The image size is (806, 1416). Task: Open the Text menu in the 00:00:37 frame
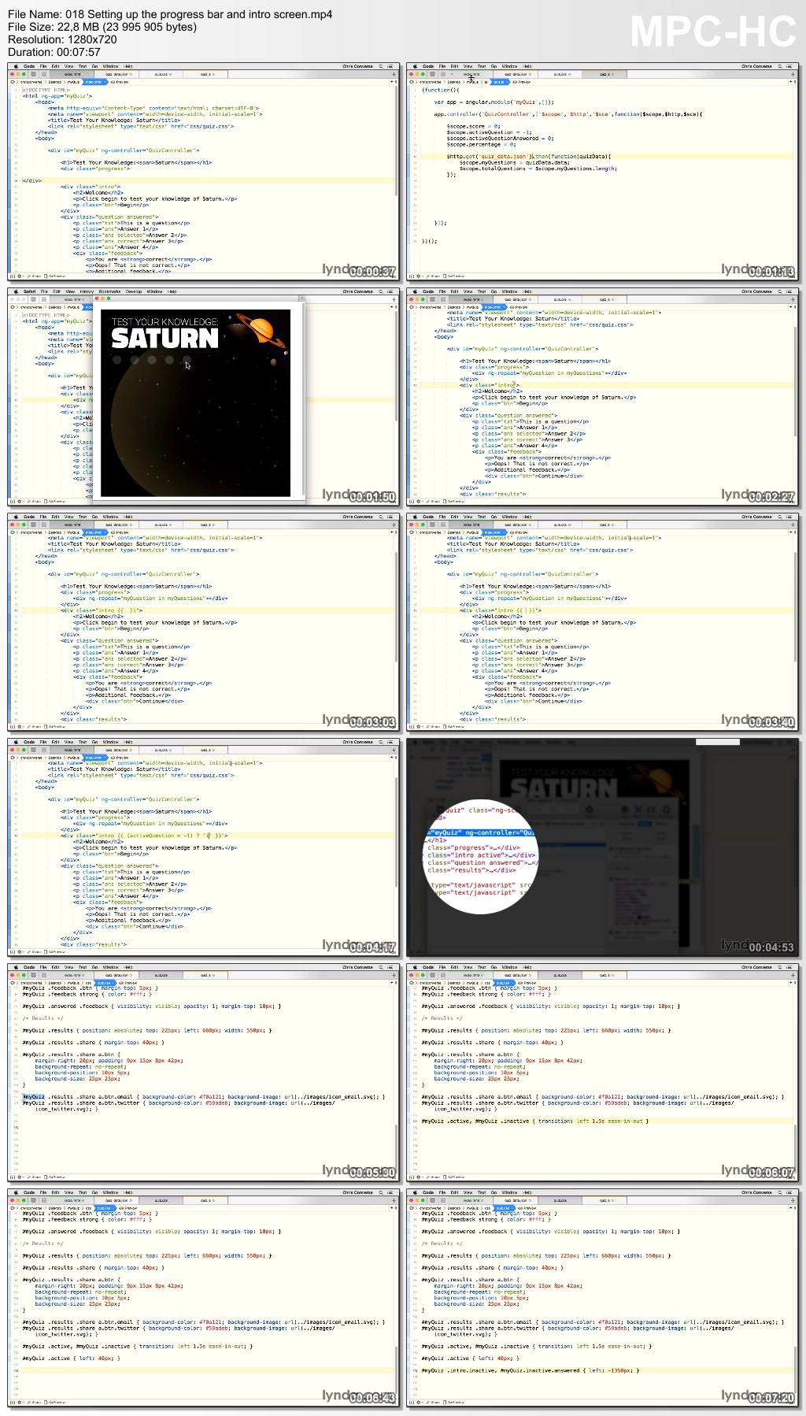pos(83,66)
